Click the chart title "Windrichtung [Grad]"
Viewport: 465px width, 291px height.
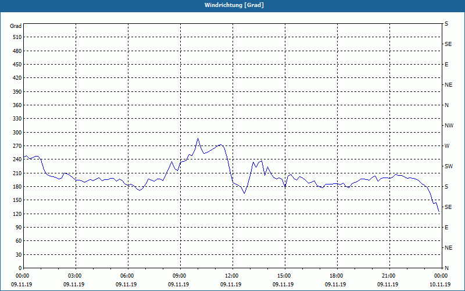234,5
